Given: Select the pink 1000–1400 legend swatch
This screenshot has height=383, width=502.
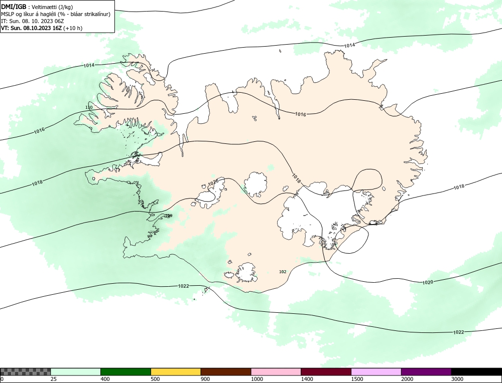Looking at the screenshot, I should 276,372.
